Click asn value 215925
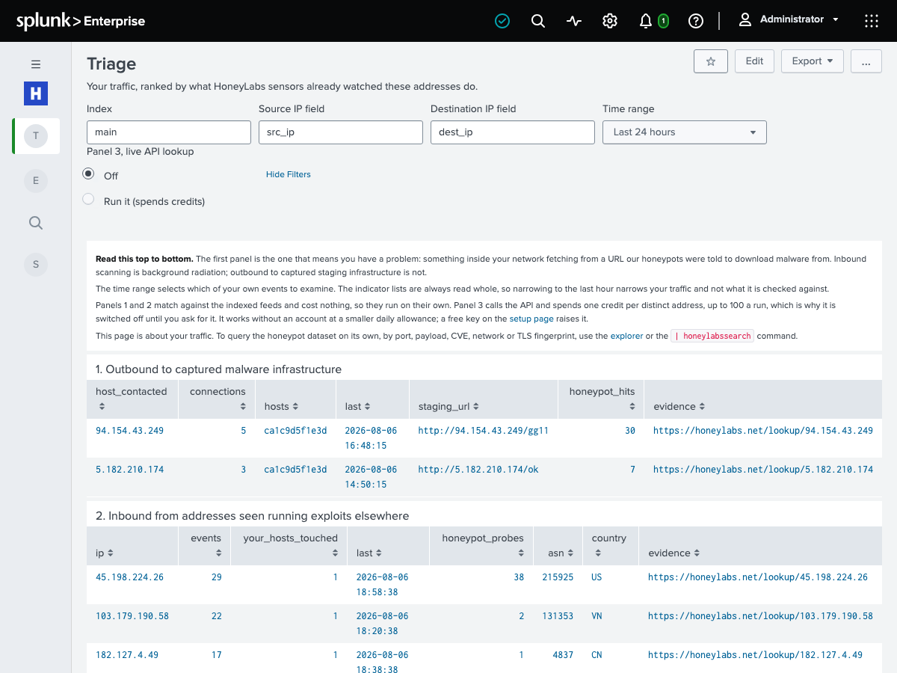This screenshot has width=897, height=673. coord(558,577)
